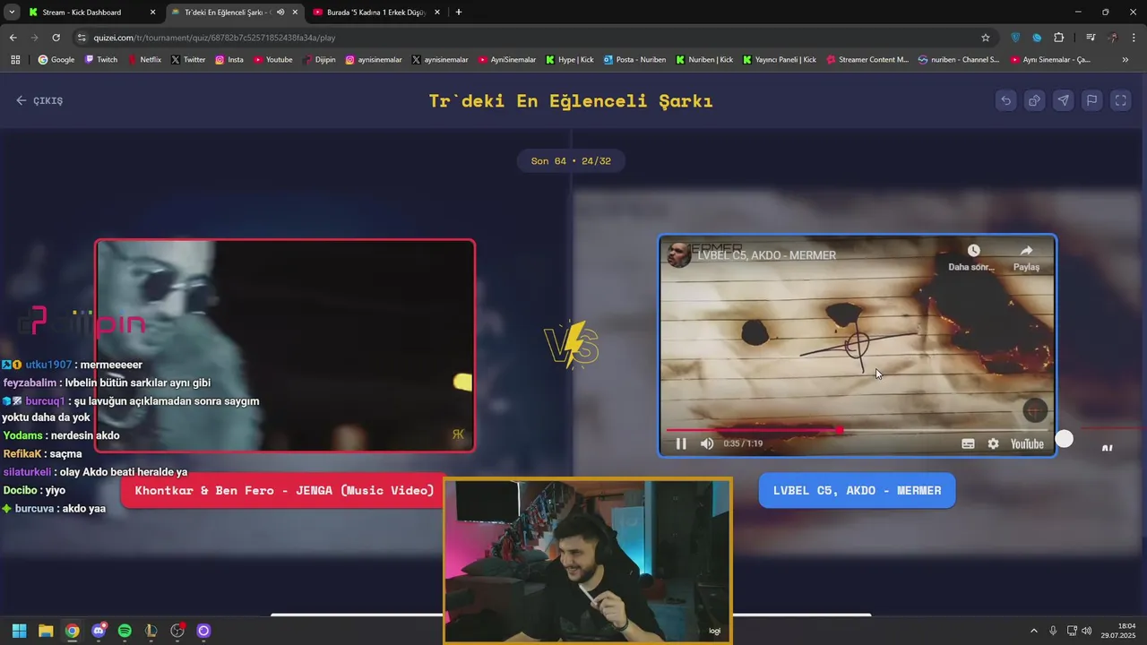The height and width of the screenshot is (645, 1147).
Task: Open the Extensions puzzle menu
Action: [1058, 38]
